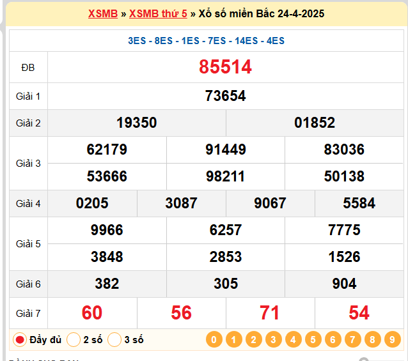Select the 3 số radio option
The image size is (408, 361).
click(114, 340)
